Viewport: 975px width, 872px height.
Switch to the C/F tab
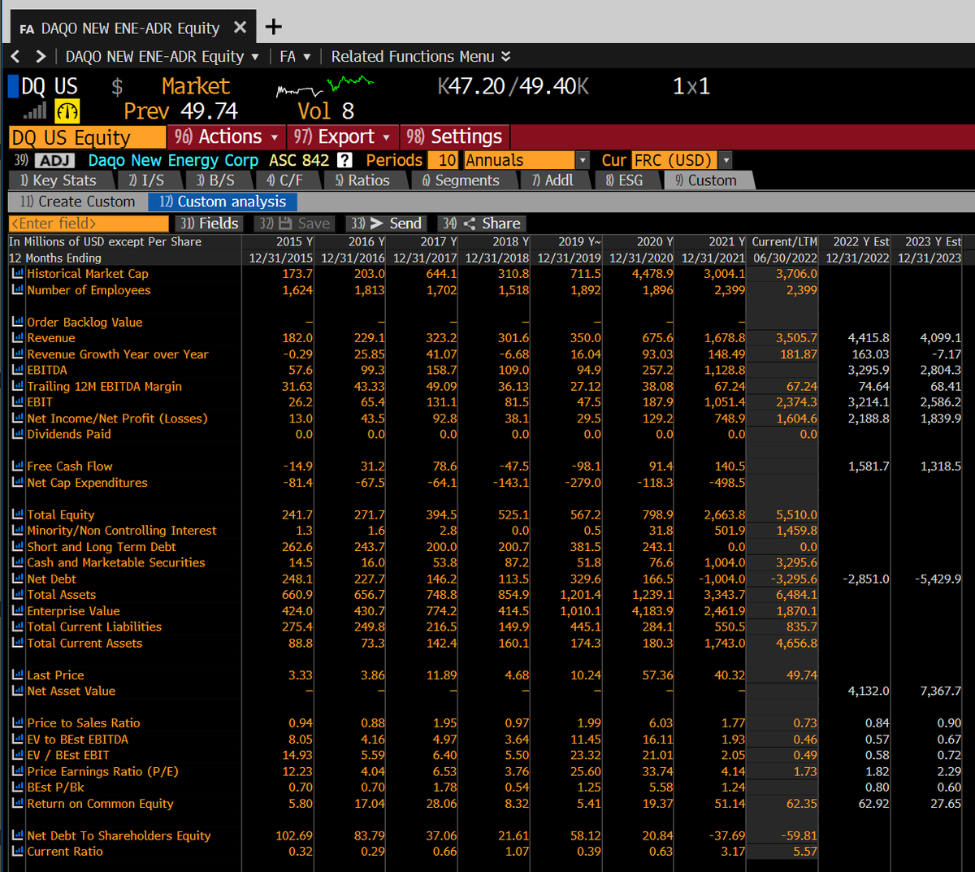tap(285, 180)
